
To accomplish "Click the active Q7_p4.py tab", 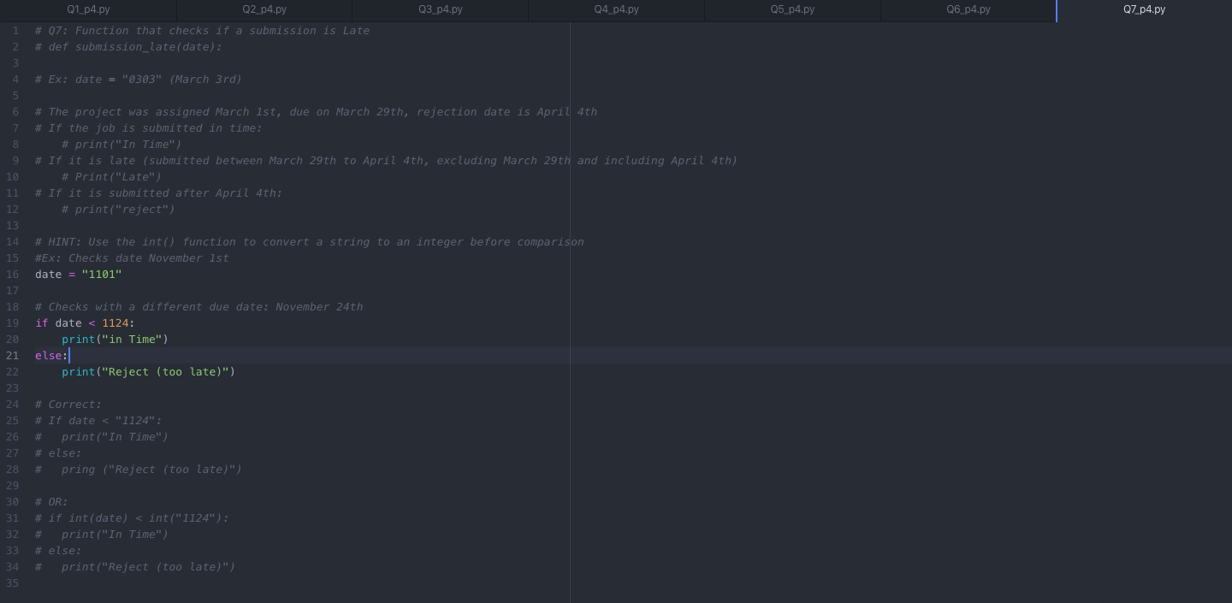I will point(1144,9).
